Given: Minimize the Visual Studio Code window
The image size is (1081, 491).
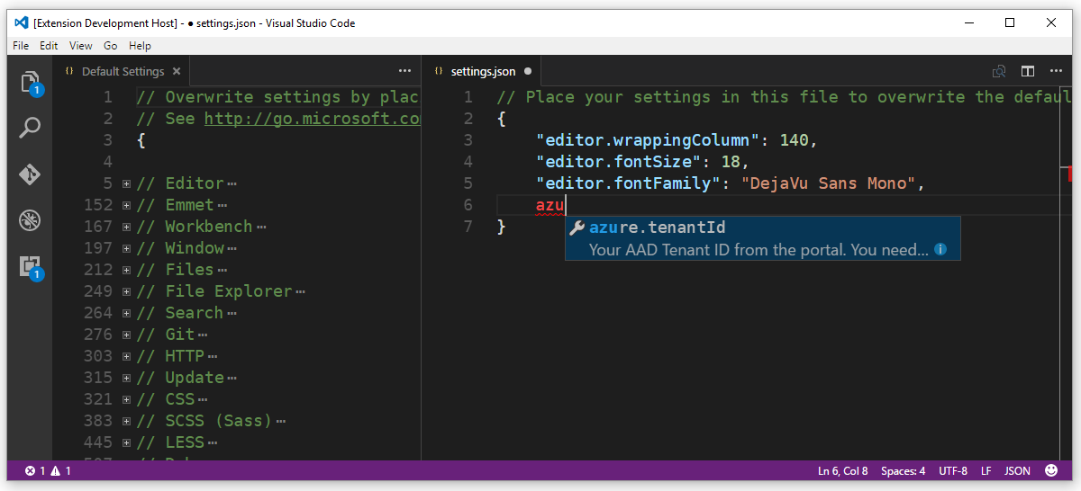Looking at the screenshot, I should click(968, 22).
